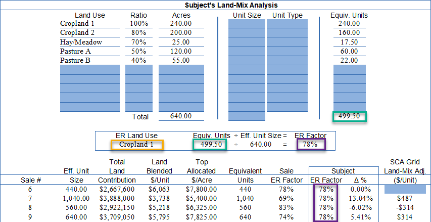
Task: Click the Pasture A acres value 120.00
Action: (181, 51)
